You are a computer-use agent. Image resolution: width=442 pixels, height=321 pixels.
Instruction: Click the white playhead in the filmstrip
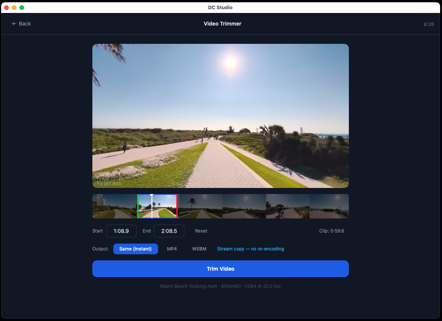point(152,206)
